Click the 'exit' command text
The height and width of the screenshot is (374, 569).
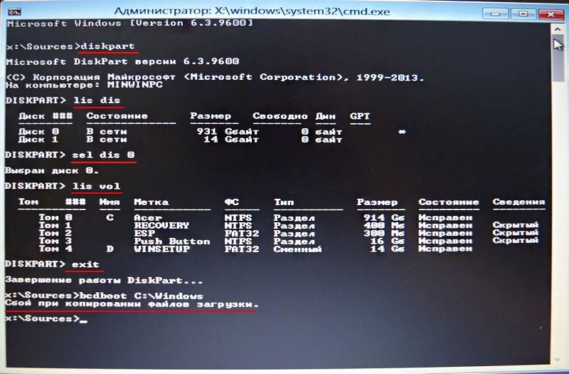tap(85, 264)
